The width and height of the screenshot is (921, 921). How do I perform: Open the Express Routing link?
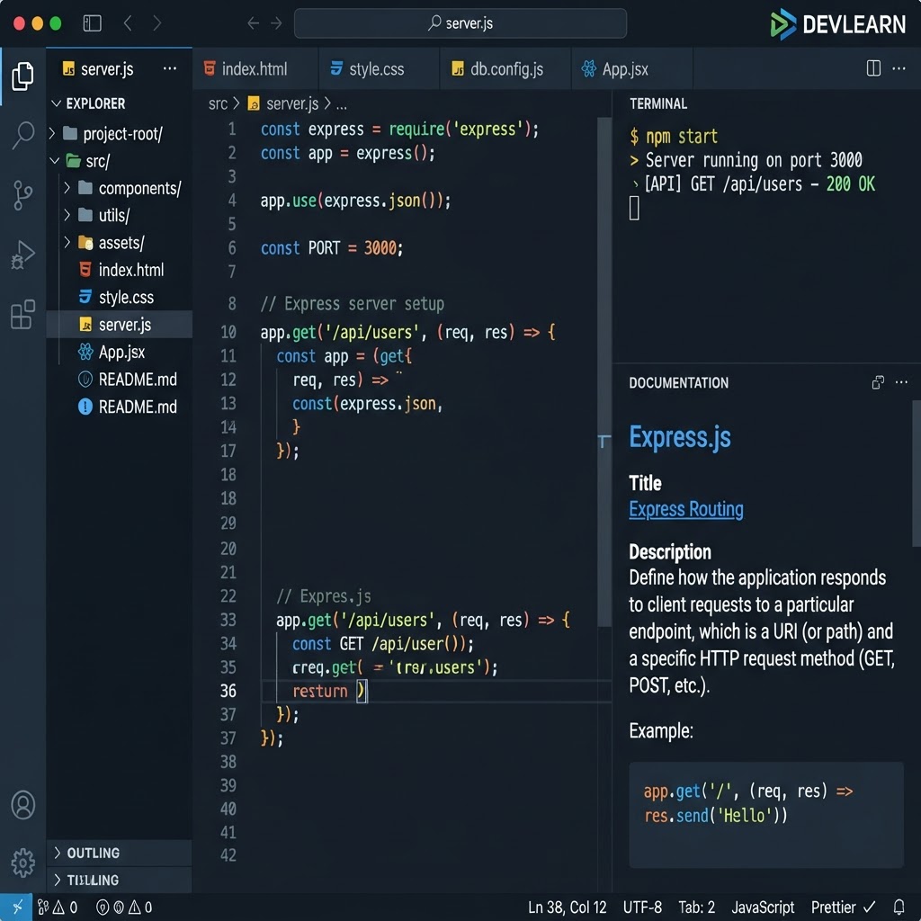(x=686, y=509)
